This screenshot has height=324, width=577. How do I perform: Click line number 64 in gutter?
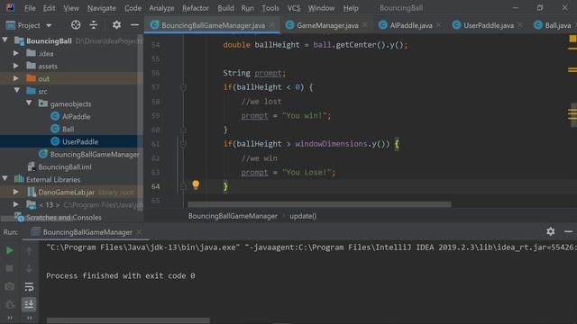[x=156, y=186]
